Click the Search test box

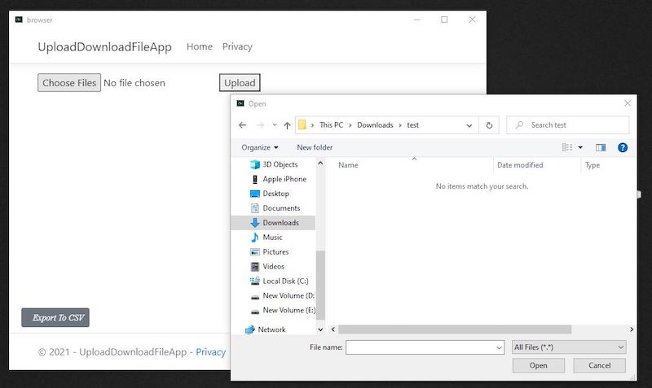tap(567, 125)
